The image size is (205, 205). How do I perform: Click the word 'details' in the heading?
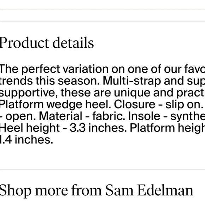pos(73,43)
